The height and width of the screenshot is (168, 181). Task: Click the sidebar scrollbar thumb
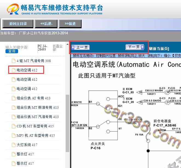point(67,123)
